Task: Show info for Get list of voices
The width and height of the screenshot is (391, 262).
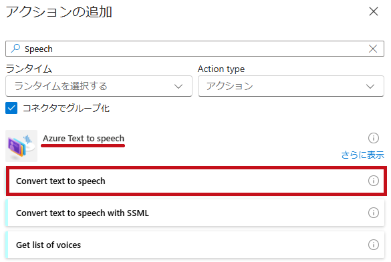Action: tap(374, 245)
